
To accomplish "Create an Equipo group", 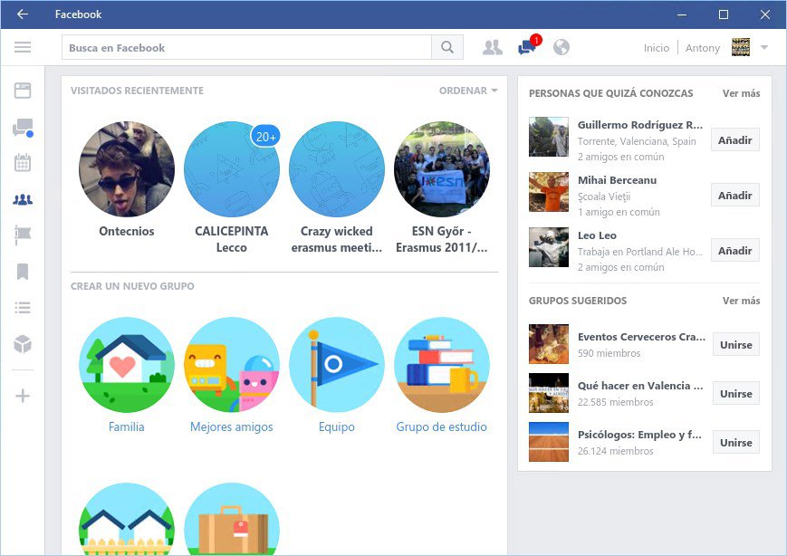I will pos(337,365).
